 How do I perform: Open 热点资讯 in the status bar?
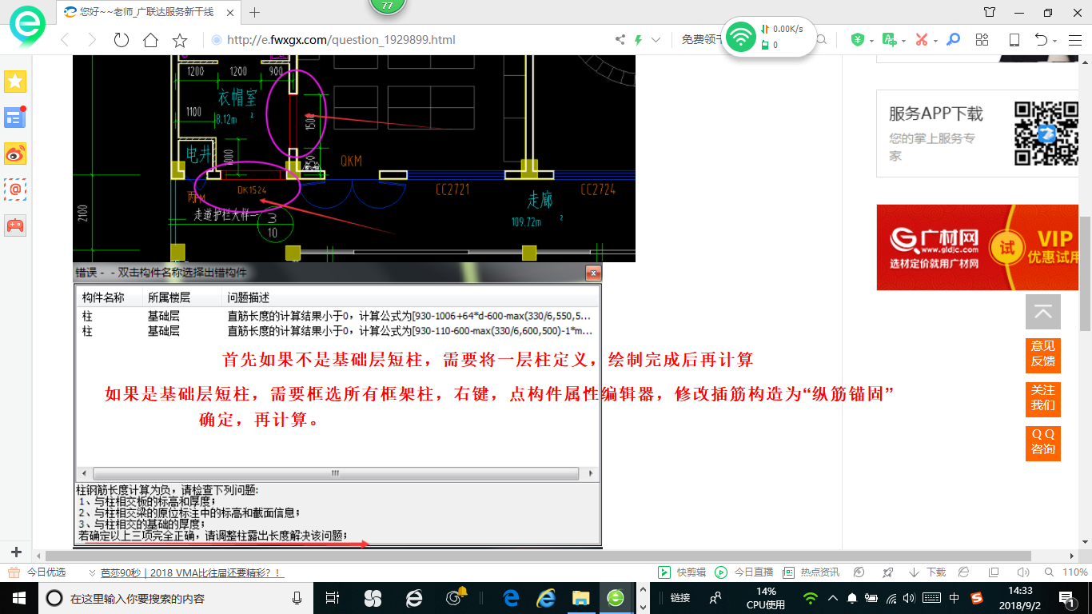click(x=811, y=572)
